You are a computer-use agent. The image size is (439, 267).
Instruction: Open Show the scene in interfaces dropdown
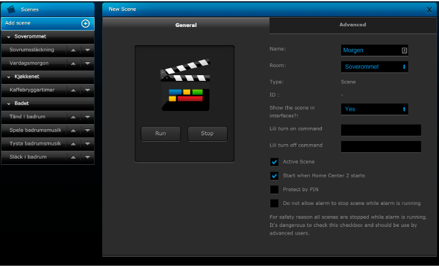(374, 109)
